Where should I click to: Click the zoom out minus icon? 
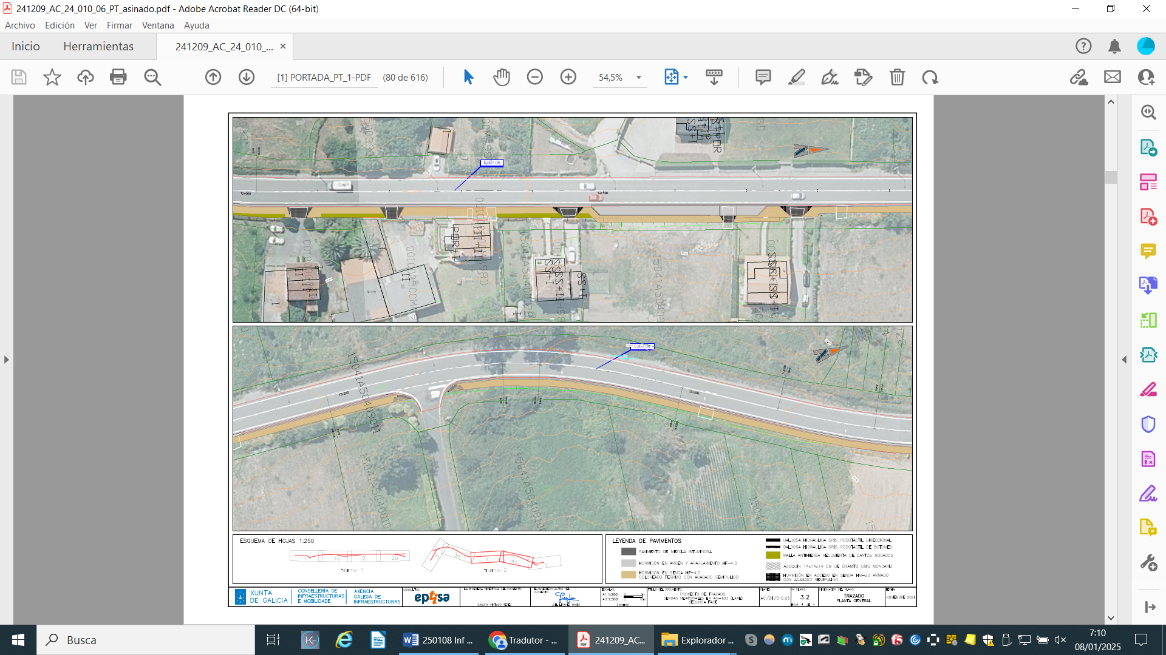coord(535,77)
